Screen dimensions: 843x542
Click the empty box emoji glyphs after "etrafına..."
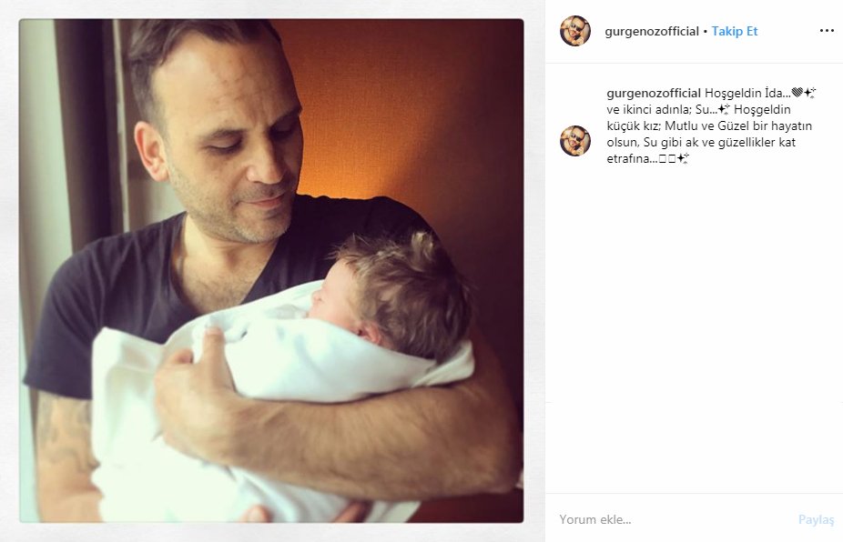[x=666, y=159]
